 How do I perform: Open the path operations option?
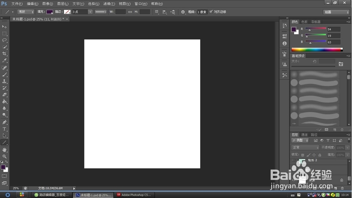(157, 12)
